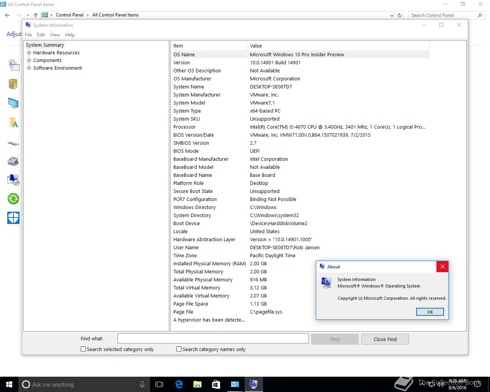
Task: Open the Edit menu in System Information
Action: pyautogui.click(x=41, y=34)
